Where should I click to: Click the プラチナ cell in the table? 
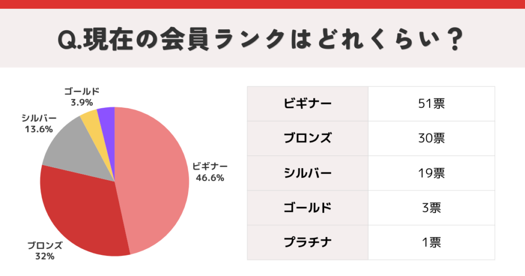pos(308,242)
